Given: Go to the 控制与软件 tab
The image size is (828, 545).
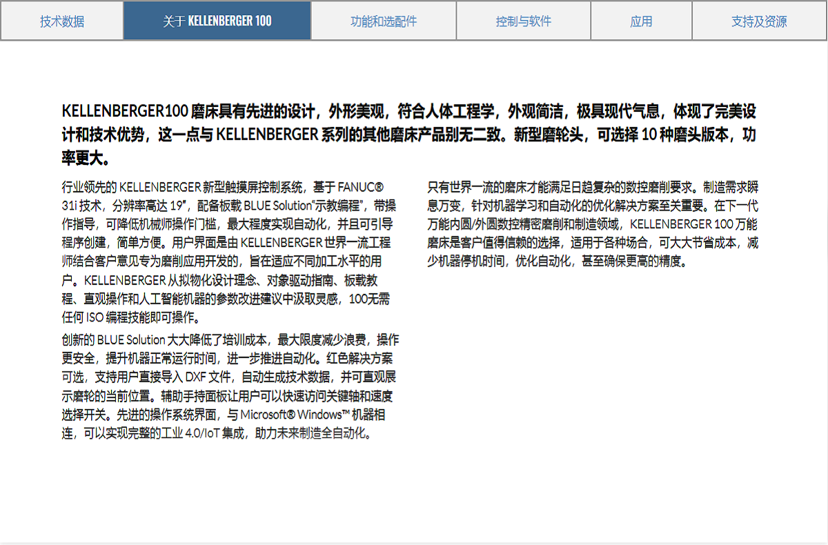Looking at the screenshot, I should point(524,21).
